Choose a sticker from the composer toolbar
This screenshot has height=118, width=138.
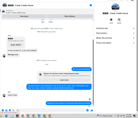point(10,110)
